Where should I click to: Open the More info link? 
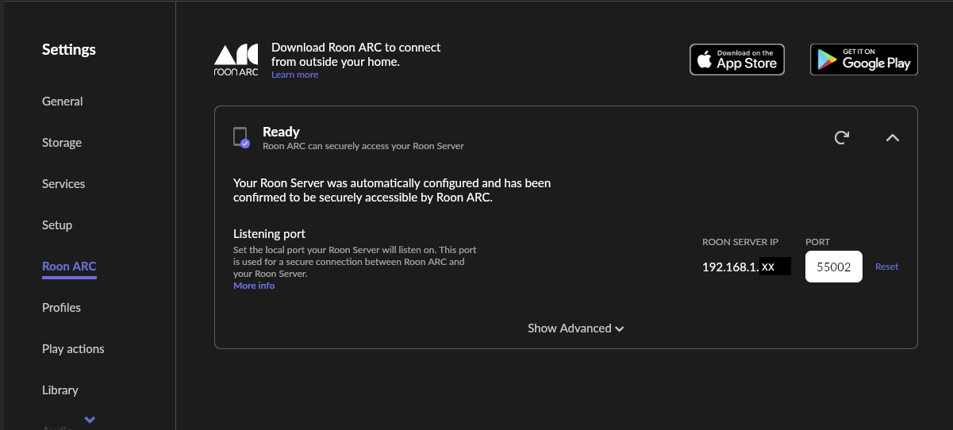tap(254, 286)
